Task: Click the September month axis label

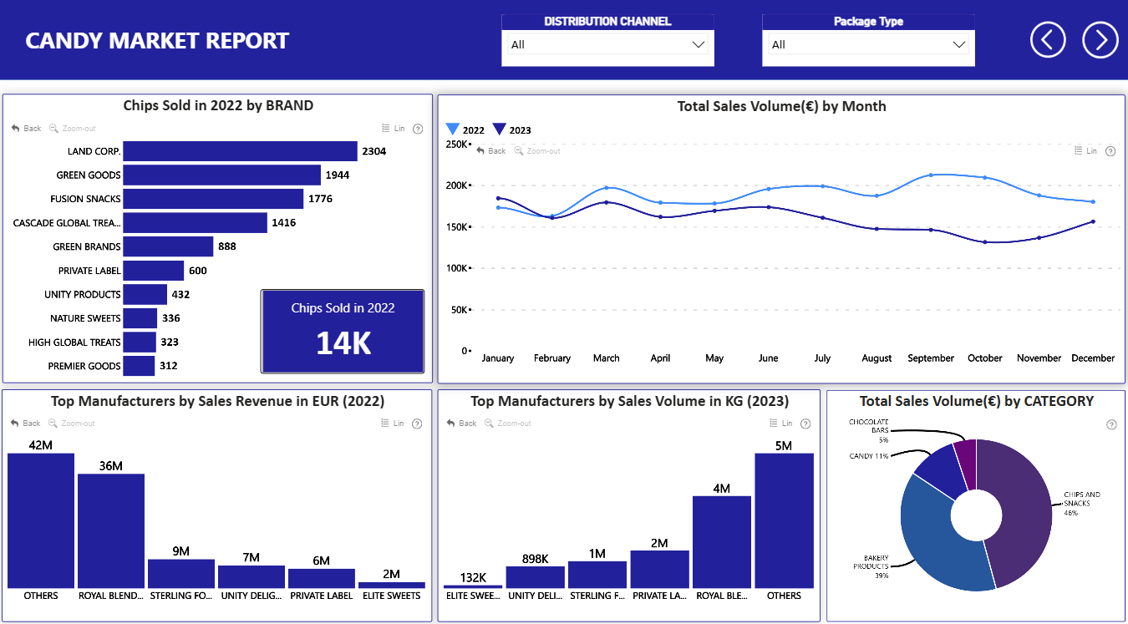Action: coord(931,358)
